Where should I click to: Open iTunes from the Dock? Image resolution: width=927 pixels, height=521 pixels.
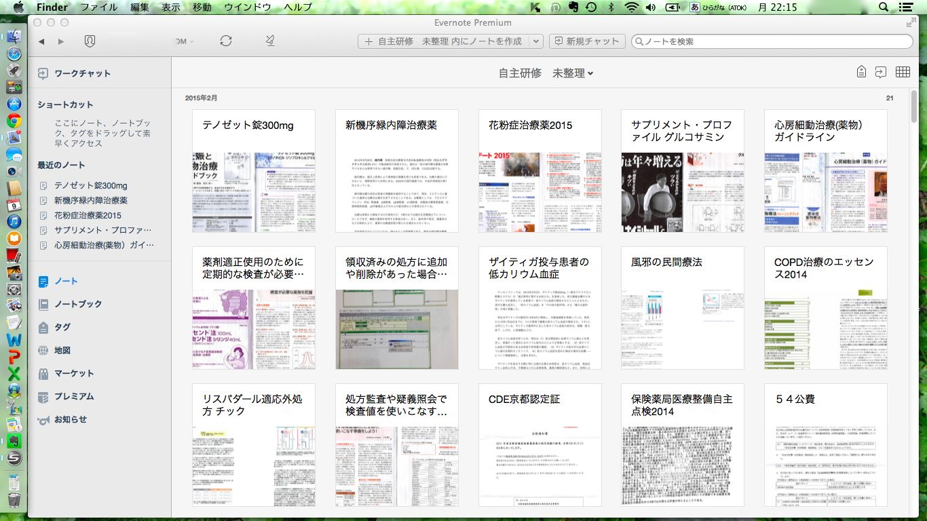pyautogui.click(x=14, y=222)
